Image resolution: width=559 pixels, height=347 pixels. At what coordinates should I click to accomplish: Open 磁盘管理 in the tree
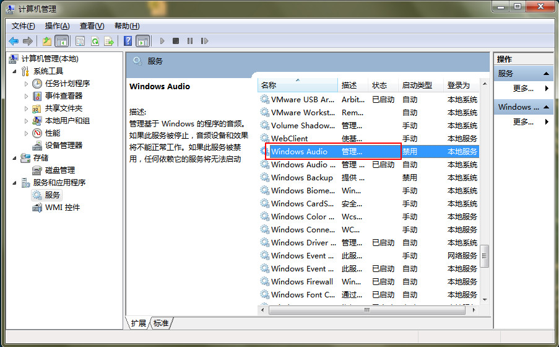(x=60, y=170)
